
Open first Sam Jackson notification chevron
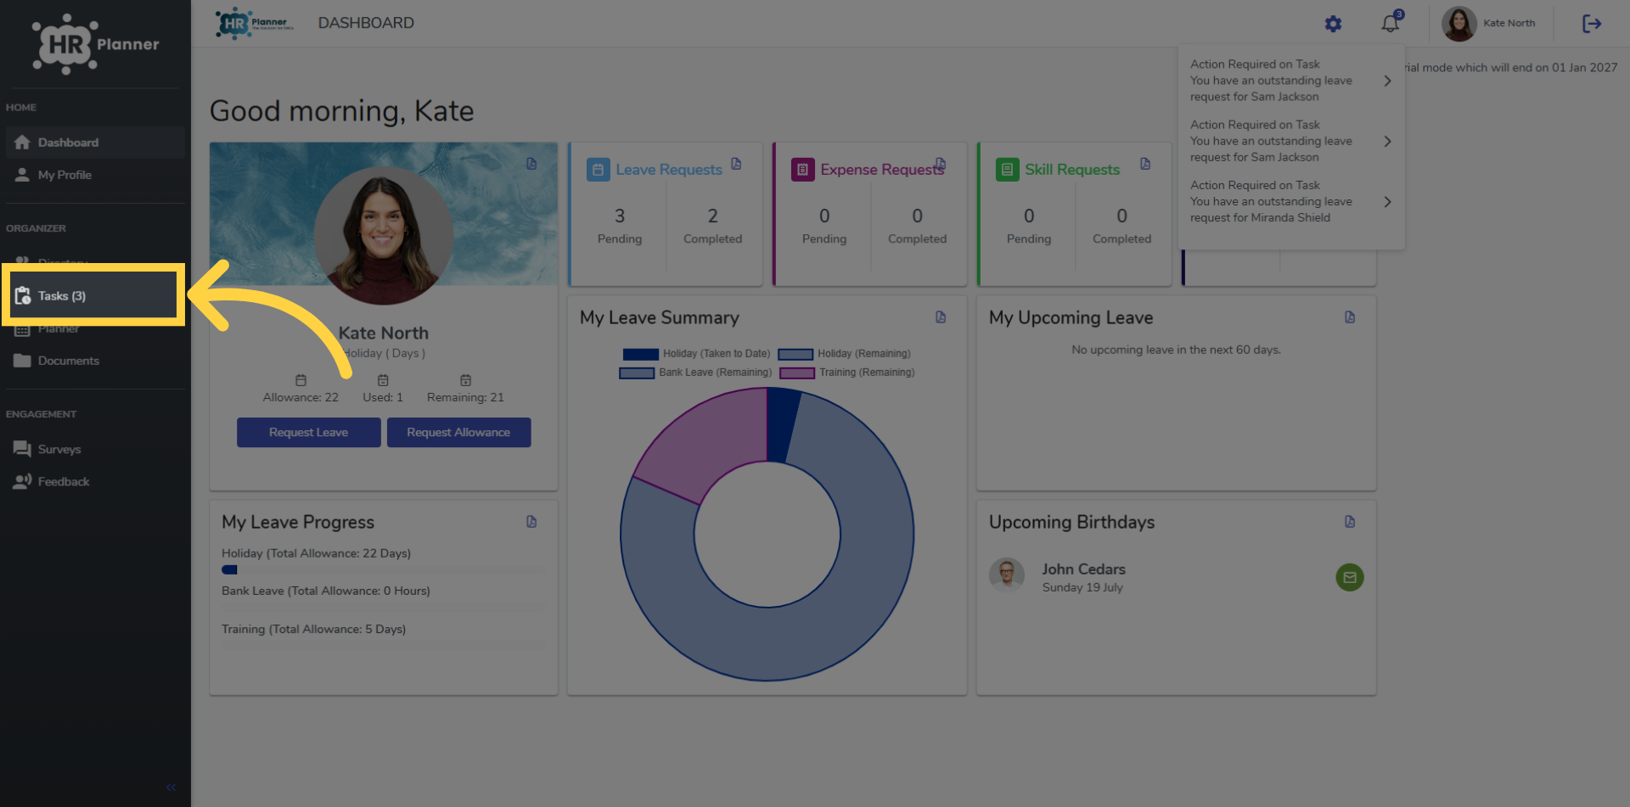(x=1387, y=81)
